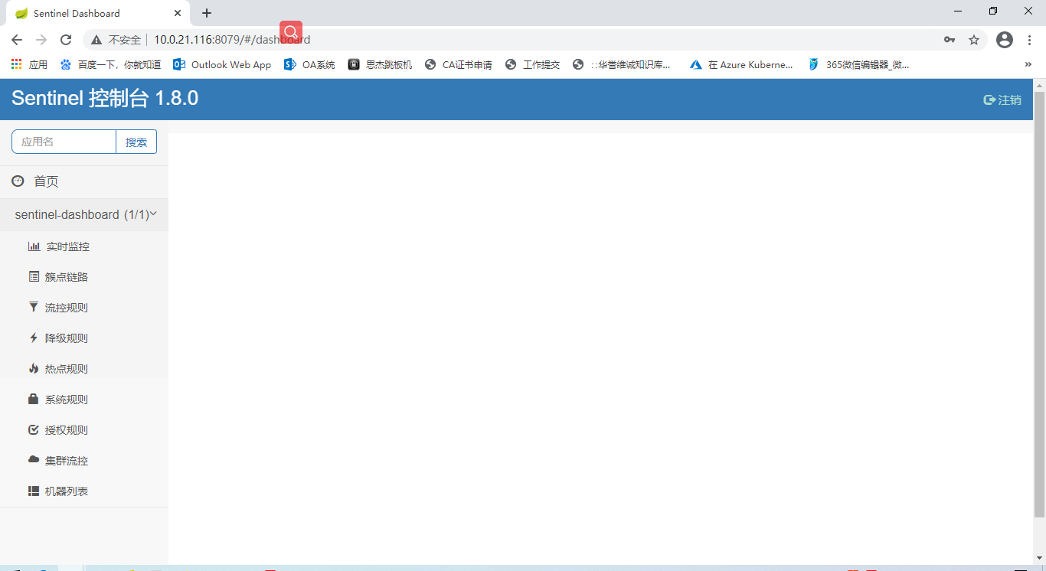Screen dimensions: 1046x571
Task: Expand the bookmarks overflow arrow
Action: coord(1028,64)
